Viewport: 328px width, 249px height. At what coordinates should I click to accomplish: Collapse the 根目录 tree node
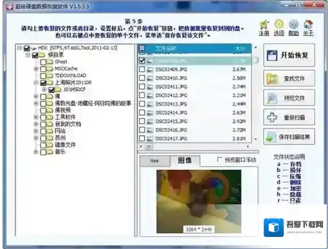click(28, 55)
